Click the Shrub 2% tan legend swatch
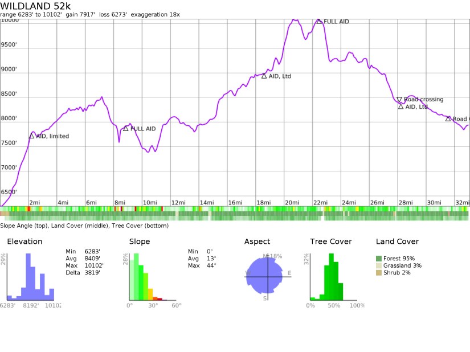The height and width of the screenshot is (352, 470). click(379, 272)
